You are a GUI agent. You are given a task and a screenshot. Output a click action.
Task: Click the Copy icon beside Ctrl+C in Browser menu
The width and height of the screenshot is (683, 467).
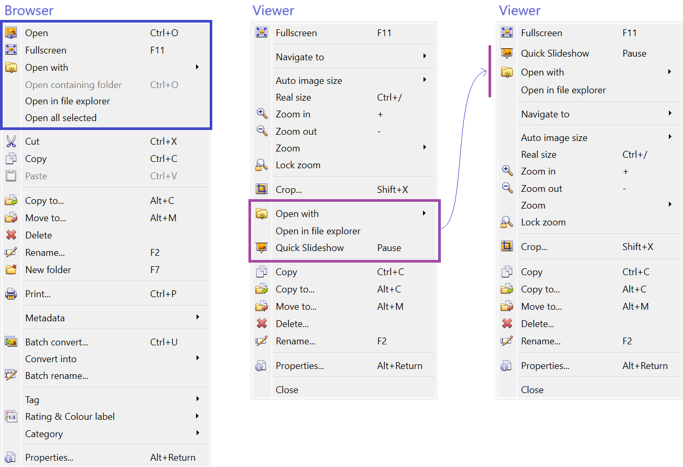coord(11,159)
